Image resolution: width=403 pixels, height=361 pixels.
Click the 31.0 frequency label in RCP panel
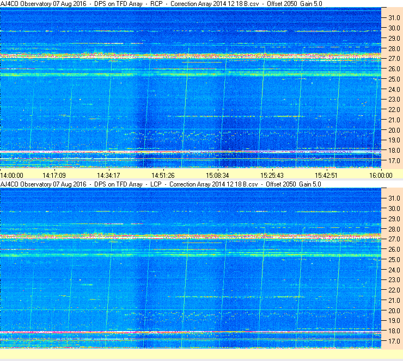[x=394, y=18]
